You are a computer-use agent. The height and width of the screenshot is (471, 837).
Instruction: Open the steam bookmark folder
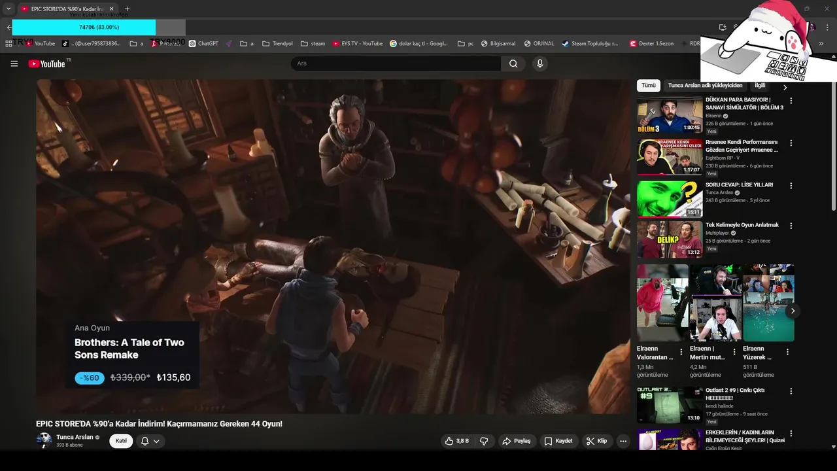(x=313, y=44)
